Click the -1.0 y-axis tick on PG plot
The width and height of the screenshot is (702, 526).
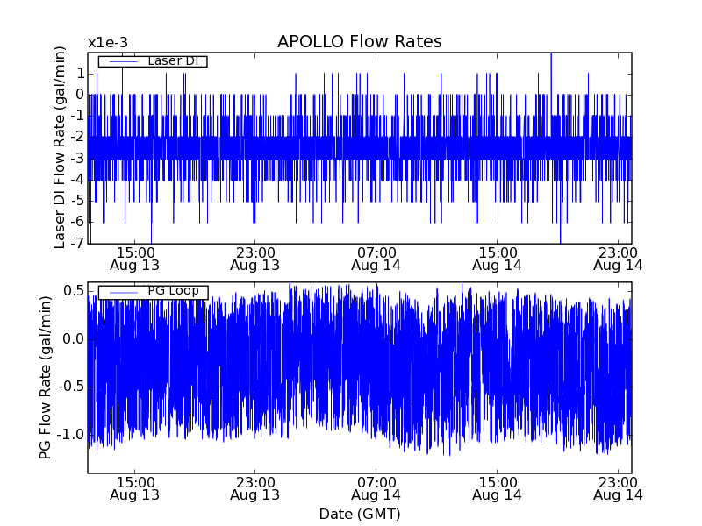tap(70, 435)
